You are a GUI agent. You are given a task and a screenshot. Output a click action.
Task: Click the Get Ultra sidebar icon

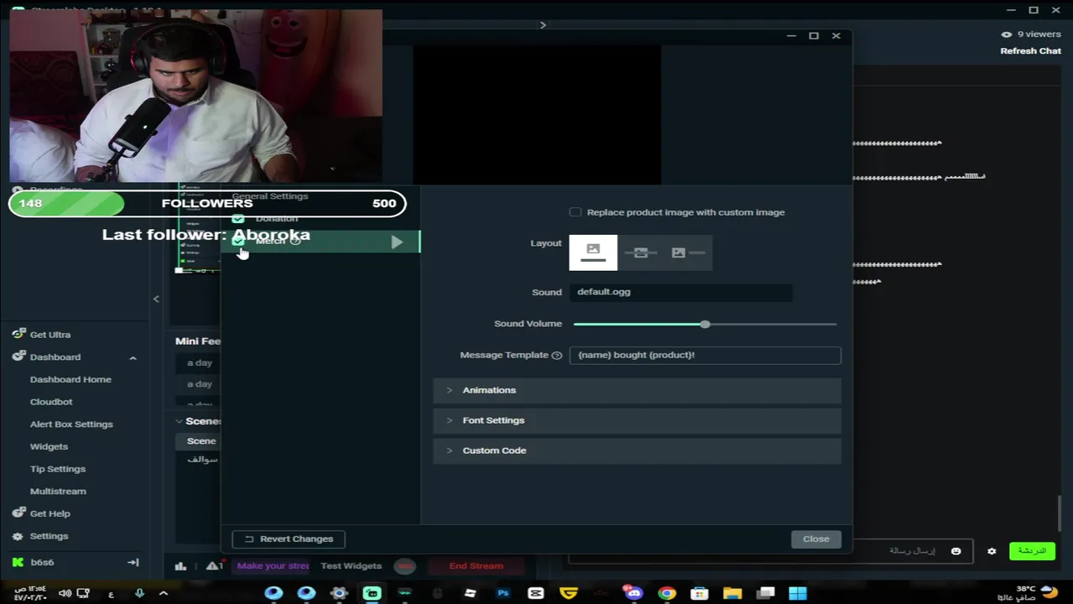(18, 334)
